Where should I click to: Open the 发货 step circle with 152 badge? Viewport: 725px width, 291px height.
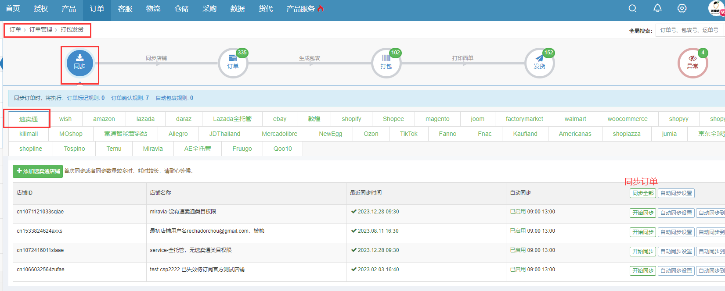tap(540, 63)
